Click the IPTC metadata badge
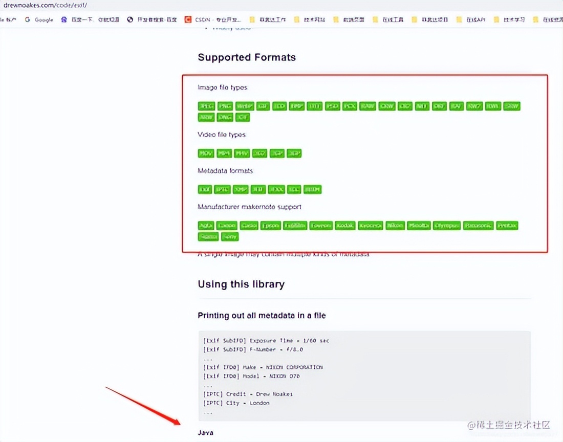The height and width of the screenshot is (442, 563). [222, 189]
